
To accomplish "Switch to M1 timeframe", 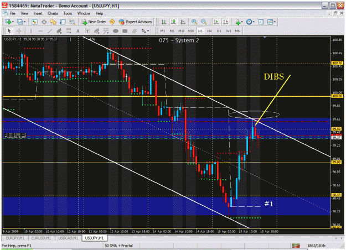I will pyautogui.click(x=162, y=31).
